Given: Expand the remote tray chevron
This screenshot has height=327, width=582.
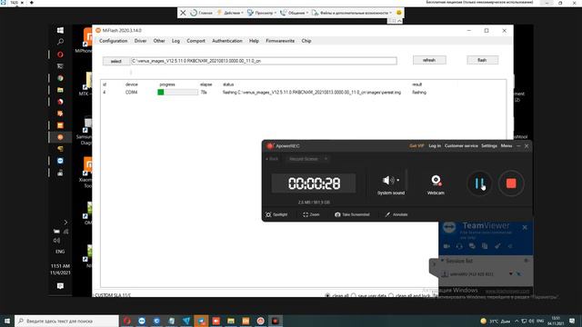Looking at the screenshot, I should coord(65,223).
